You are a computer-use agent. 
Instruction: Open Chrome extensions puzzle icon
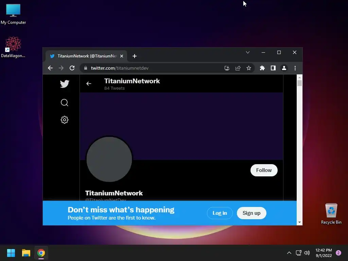(262, 68)
